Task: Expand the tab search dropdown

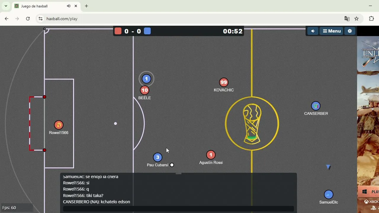Action: 6,6
